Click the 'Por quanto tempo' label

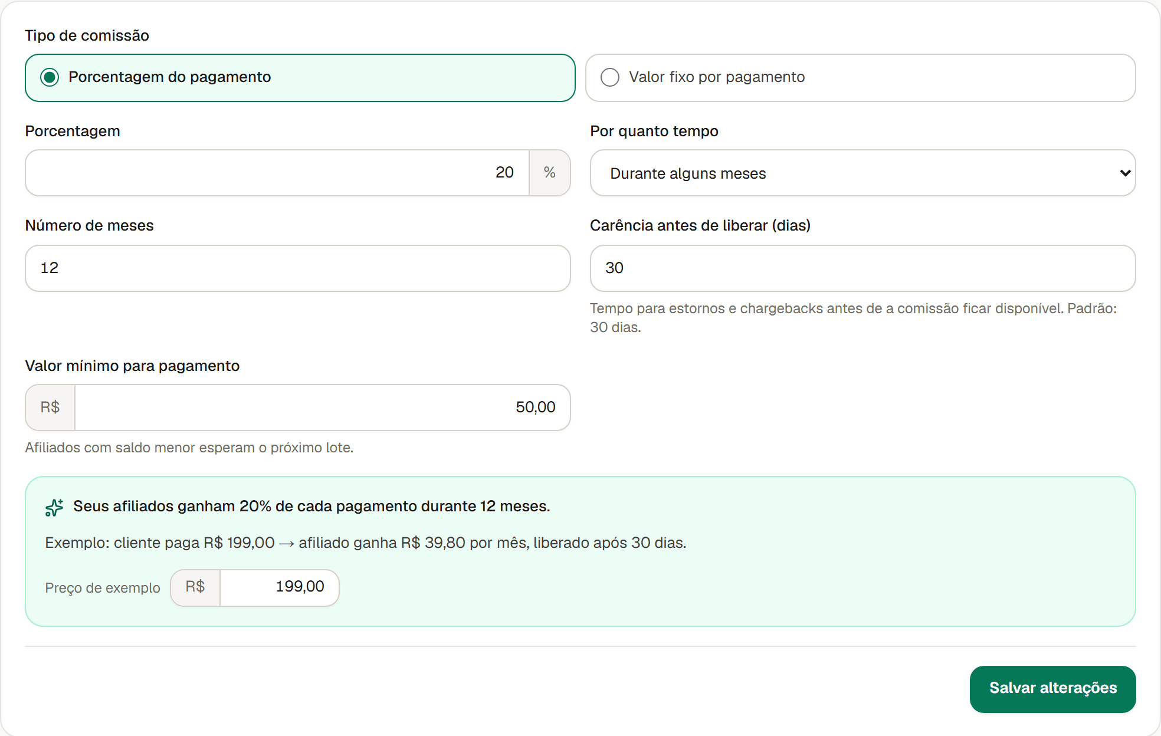coord(654,131)
